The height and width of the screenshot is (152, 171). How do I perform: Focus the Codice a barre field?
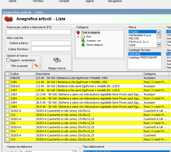pos(51,43)
